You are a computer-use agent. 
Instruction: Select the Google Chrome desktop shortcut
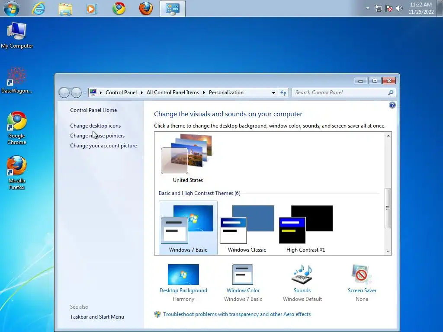(17, 128)
